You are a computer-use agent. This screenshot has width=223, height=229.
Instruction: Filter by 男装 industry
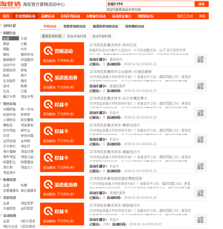click(6, 44)
